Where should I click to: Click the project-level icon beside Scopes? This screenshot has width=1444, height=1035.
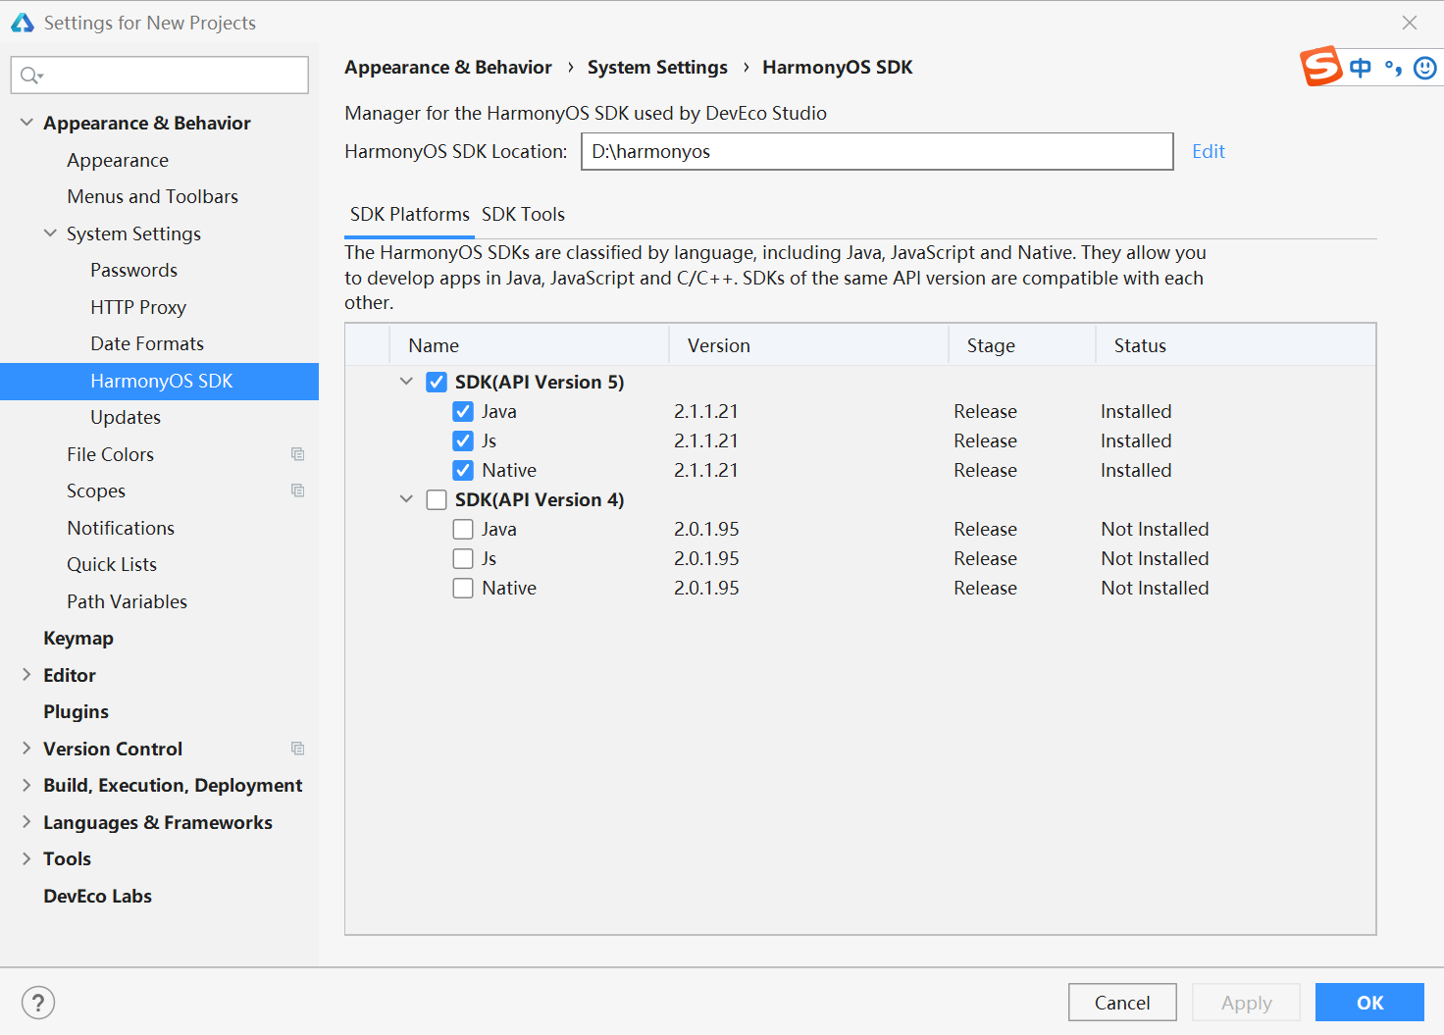(x=297, y=491)
